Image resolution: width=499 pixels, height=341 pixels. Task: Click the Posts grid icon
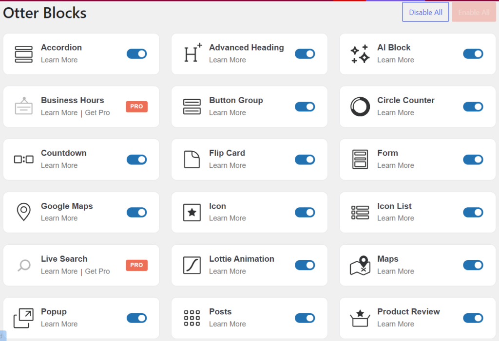(x=192, y=318)
